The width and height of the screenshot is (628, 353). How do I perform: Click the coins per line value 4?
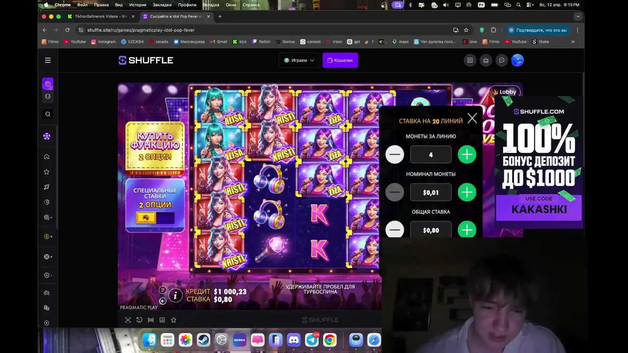pos(431,154)
